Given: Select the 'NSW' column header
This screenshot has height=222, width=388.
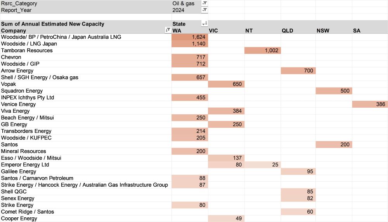Looking at the screenshot, I should [334, 30].
